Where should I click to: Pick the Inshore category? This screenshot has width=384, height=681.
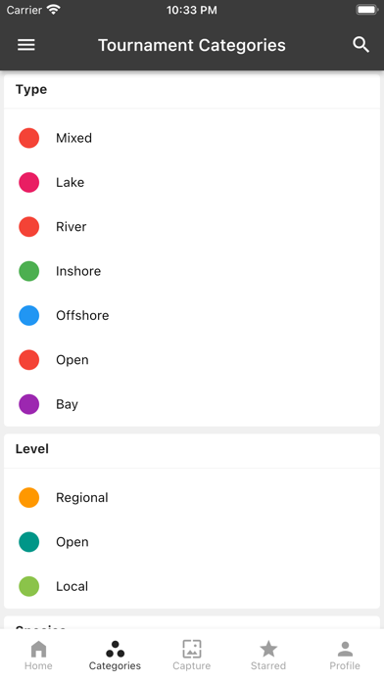coord(192,271)
